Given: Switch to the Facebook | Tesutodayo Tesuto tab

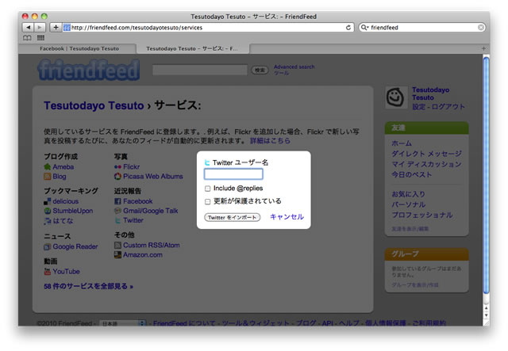Looking at the screenshot, I should 79,48.
